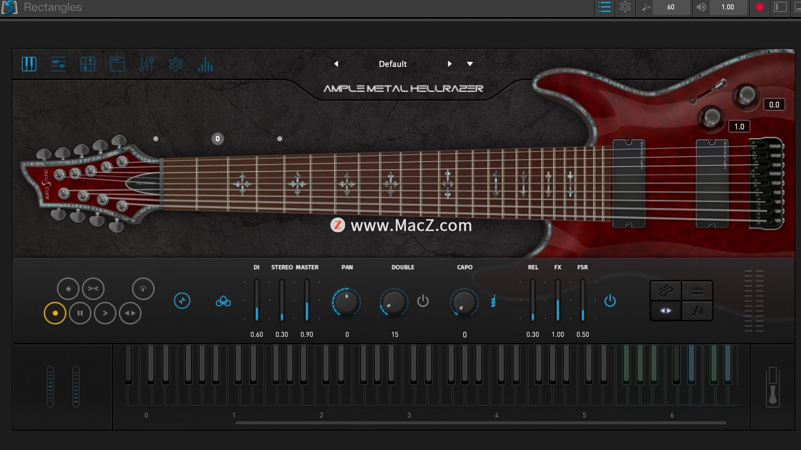Click the blue plus-circle icon
The height and width of the screenshot is (450, 801).
click(182, 301)
